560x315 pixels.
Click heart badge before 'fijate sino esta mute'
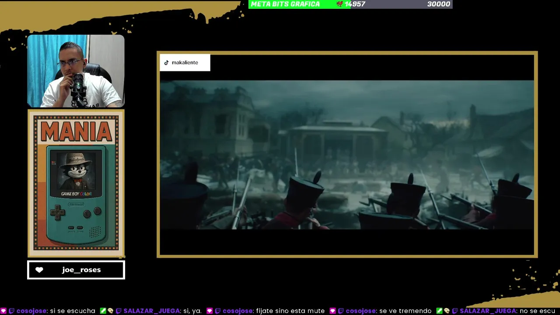click(x=210, y=311)
